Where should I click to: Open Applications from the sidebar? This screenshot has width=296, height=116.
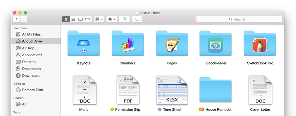click(x=36, y=55)
